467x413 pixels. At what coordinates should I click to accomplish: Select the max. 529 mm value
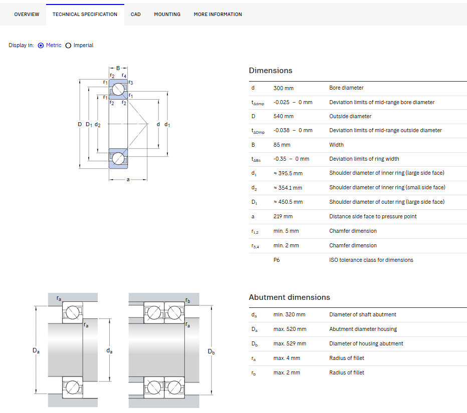click(x=290, y=344)
